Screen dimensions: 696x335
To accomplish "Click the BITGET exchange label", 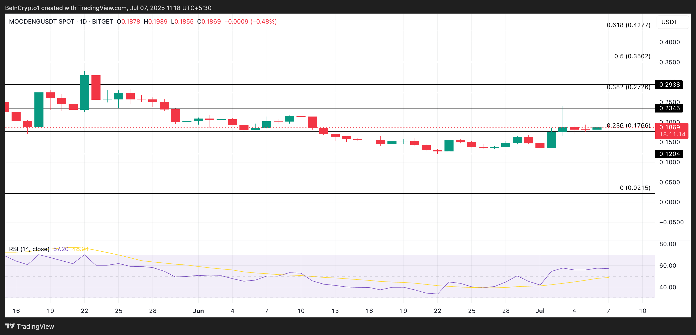I will point(103,22).
